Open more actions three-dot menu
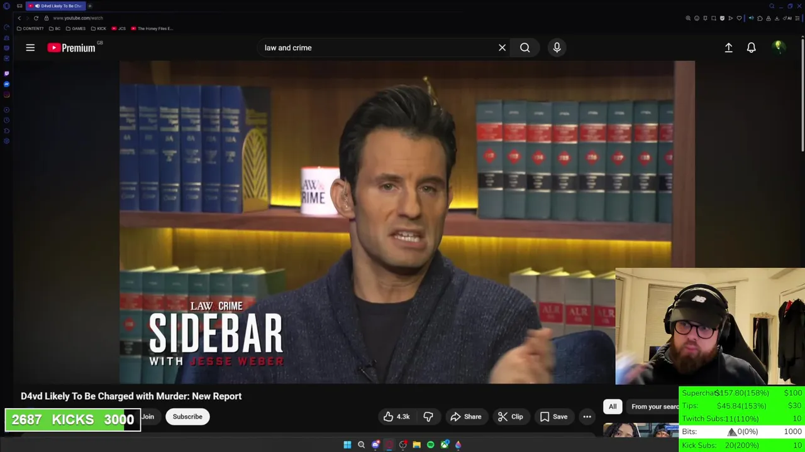This screenshot has height=452, width=805. coord(587,417)
